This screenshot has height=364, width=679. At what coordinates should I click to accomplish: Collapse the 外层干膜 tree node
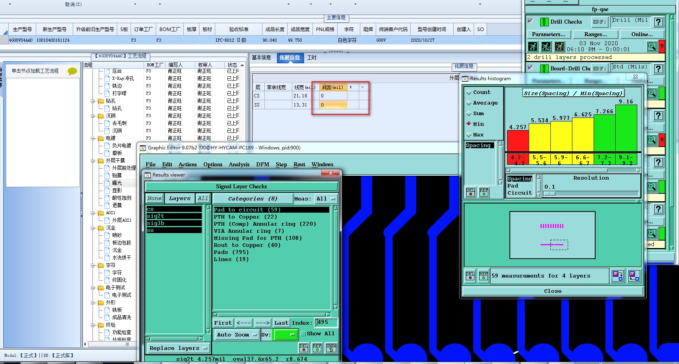point(93,161)
